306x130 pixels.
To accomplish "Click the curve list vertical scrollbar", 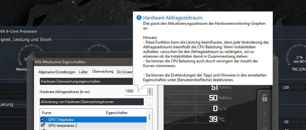I will point(150,120).
